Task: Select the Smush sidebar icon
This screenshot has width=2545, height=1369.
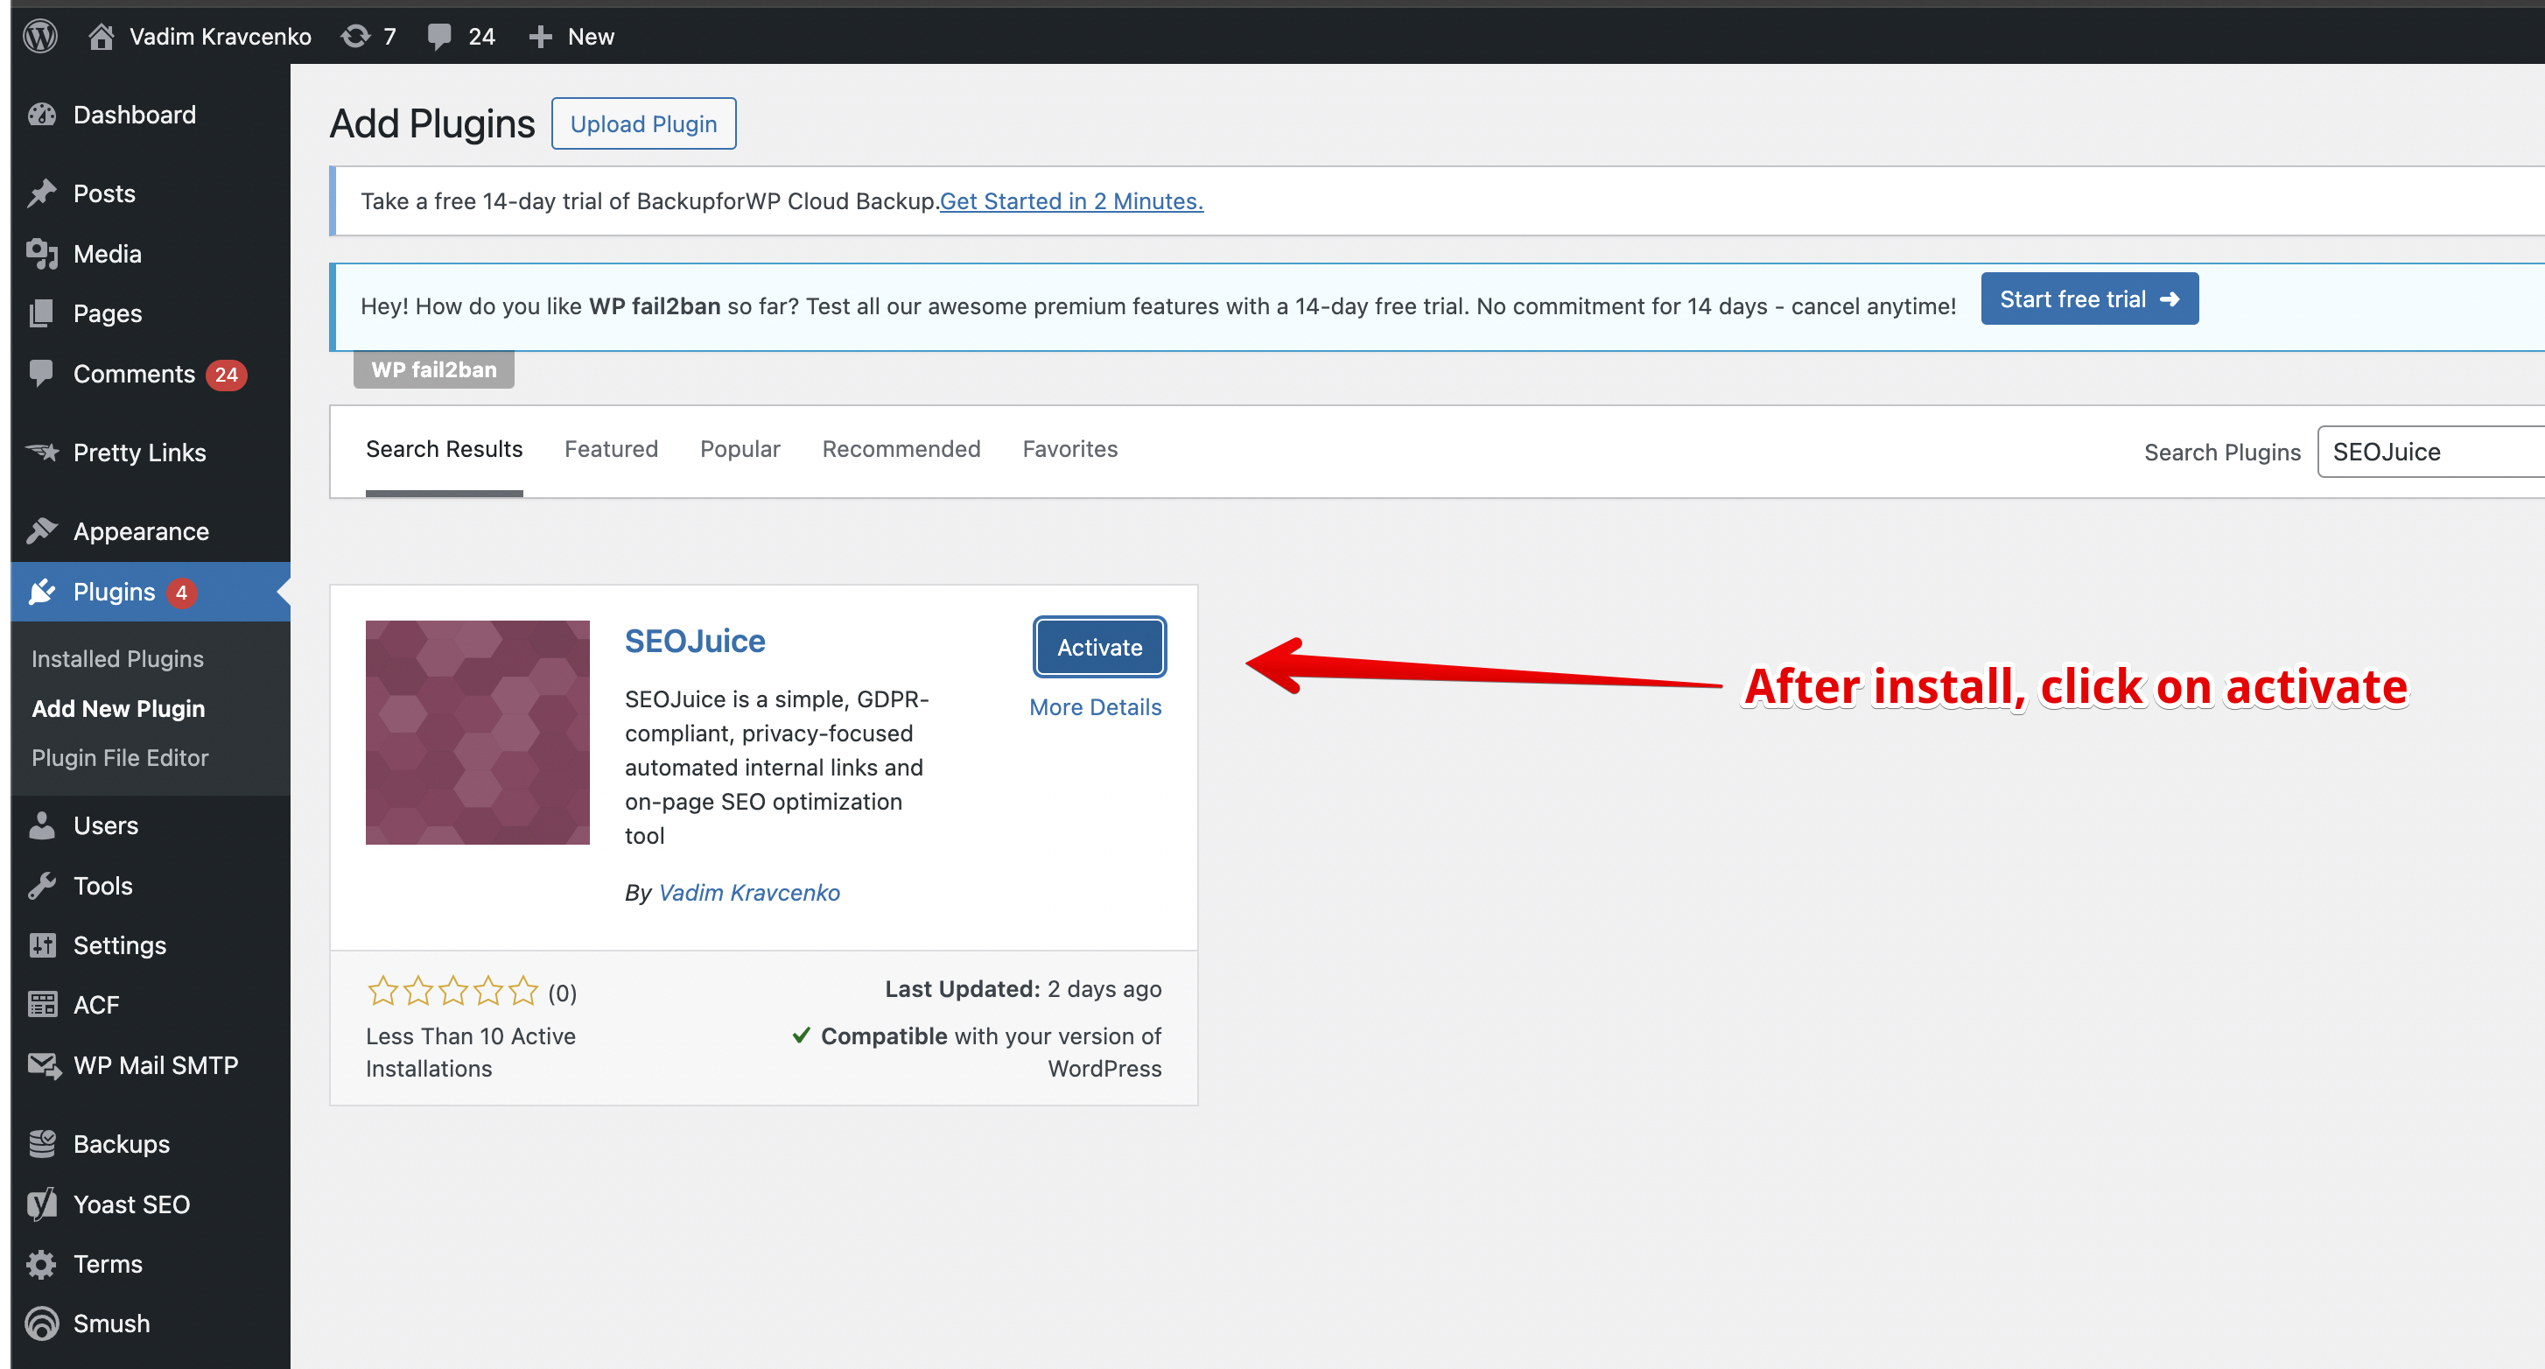Action: tap(43, 1323)
